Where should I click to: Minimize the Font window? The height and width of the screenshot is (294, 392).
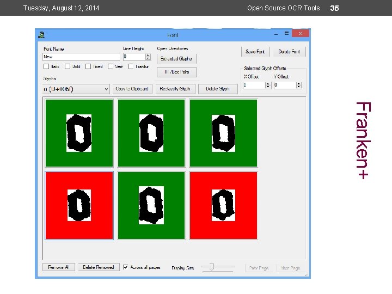pos(276,34)
